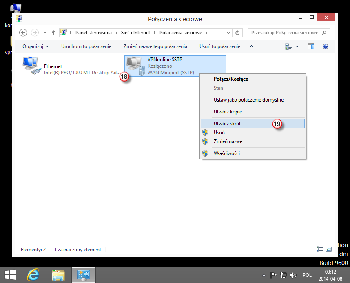The width and height of the screenshot is (350, 283).
Task: Choose Utwórz kopię in context menu
Action: 253,112
